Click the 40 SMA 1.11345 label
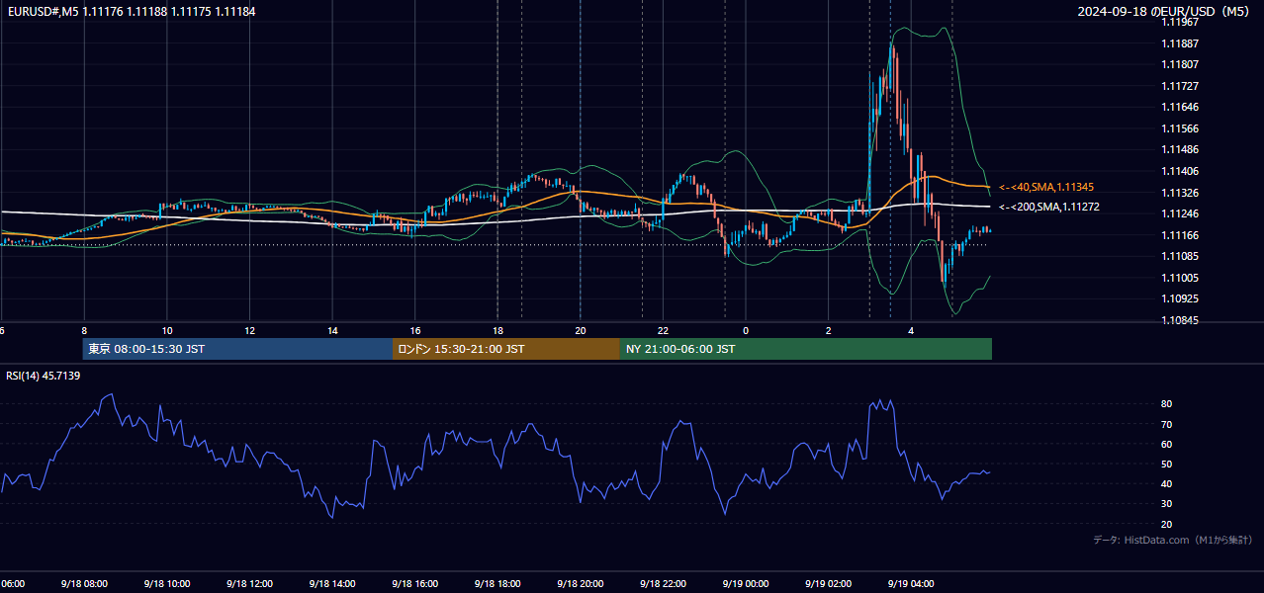The width and height of the screenshot is (1264, 593). (x=1046, y=187)
